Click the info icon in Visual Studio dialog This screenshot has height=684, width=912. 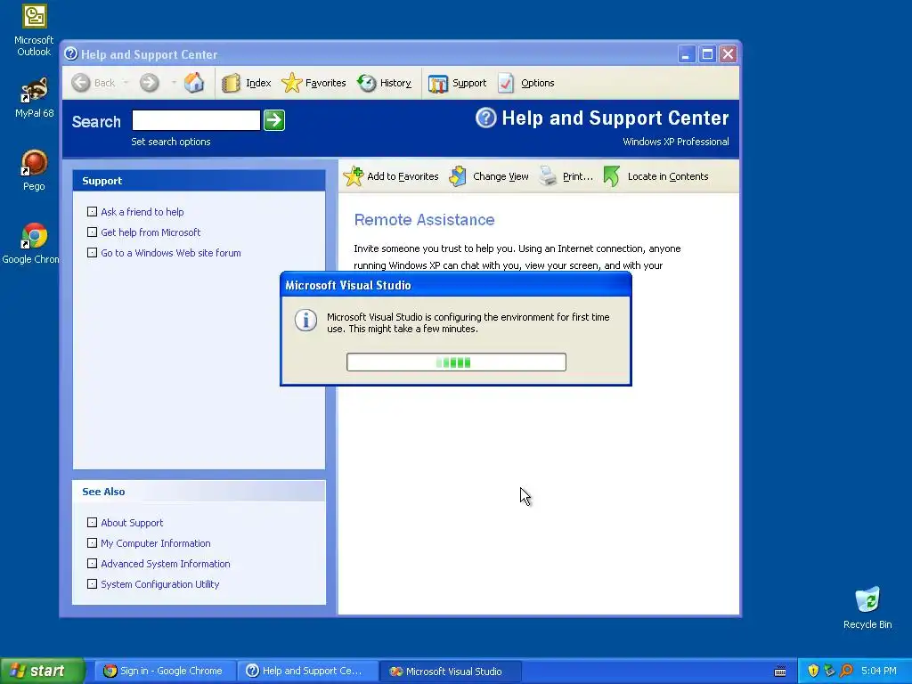(x=305, y=320)
